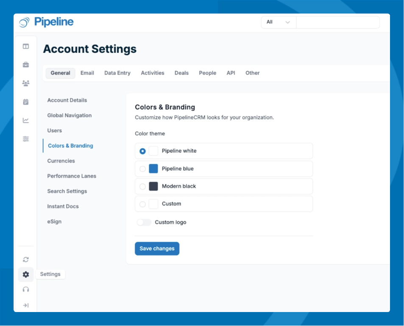Switch to the People tab
The width and height of the screenshot is (404, 326).
(x=207, y=73)
